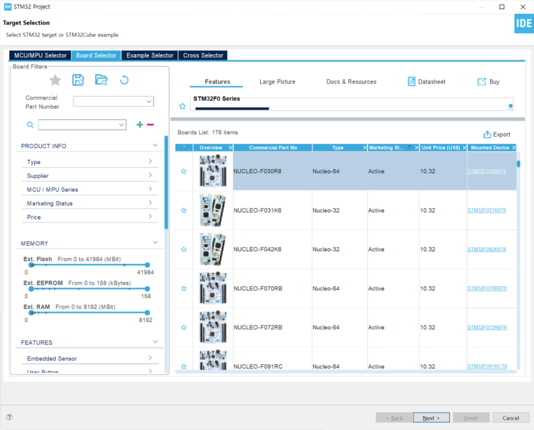Image resolution: width=534 pixels, height=430 pixels.
Task: Favorite the STM32F0 Series with its star
Action: coord(183,106)
